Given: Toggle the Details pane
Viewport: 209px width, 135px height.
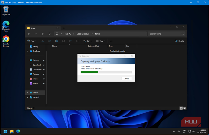Looking at the screenshot, I should (x=179, y=41).
